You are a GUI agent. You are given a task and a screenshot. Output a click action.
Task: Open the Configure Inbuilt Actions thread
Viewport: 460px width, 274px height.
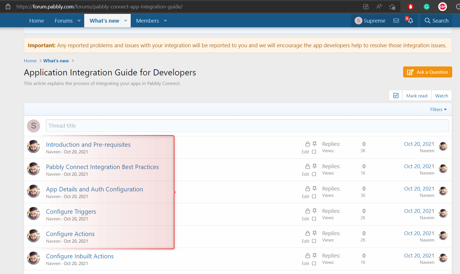(x=80, y=256)
